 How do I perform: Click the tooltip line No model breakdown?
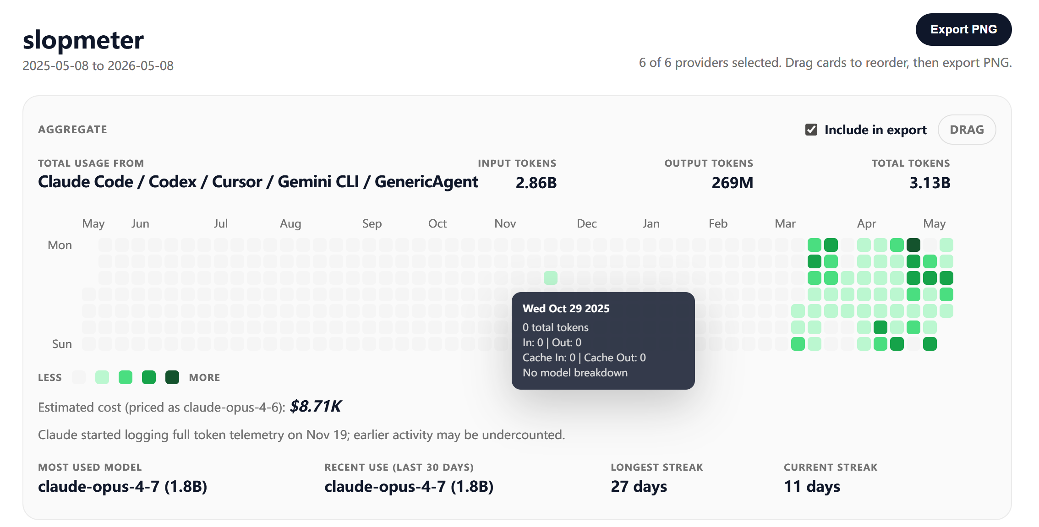click(x=575, y=373)
